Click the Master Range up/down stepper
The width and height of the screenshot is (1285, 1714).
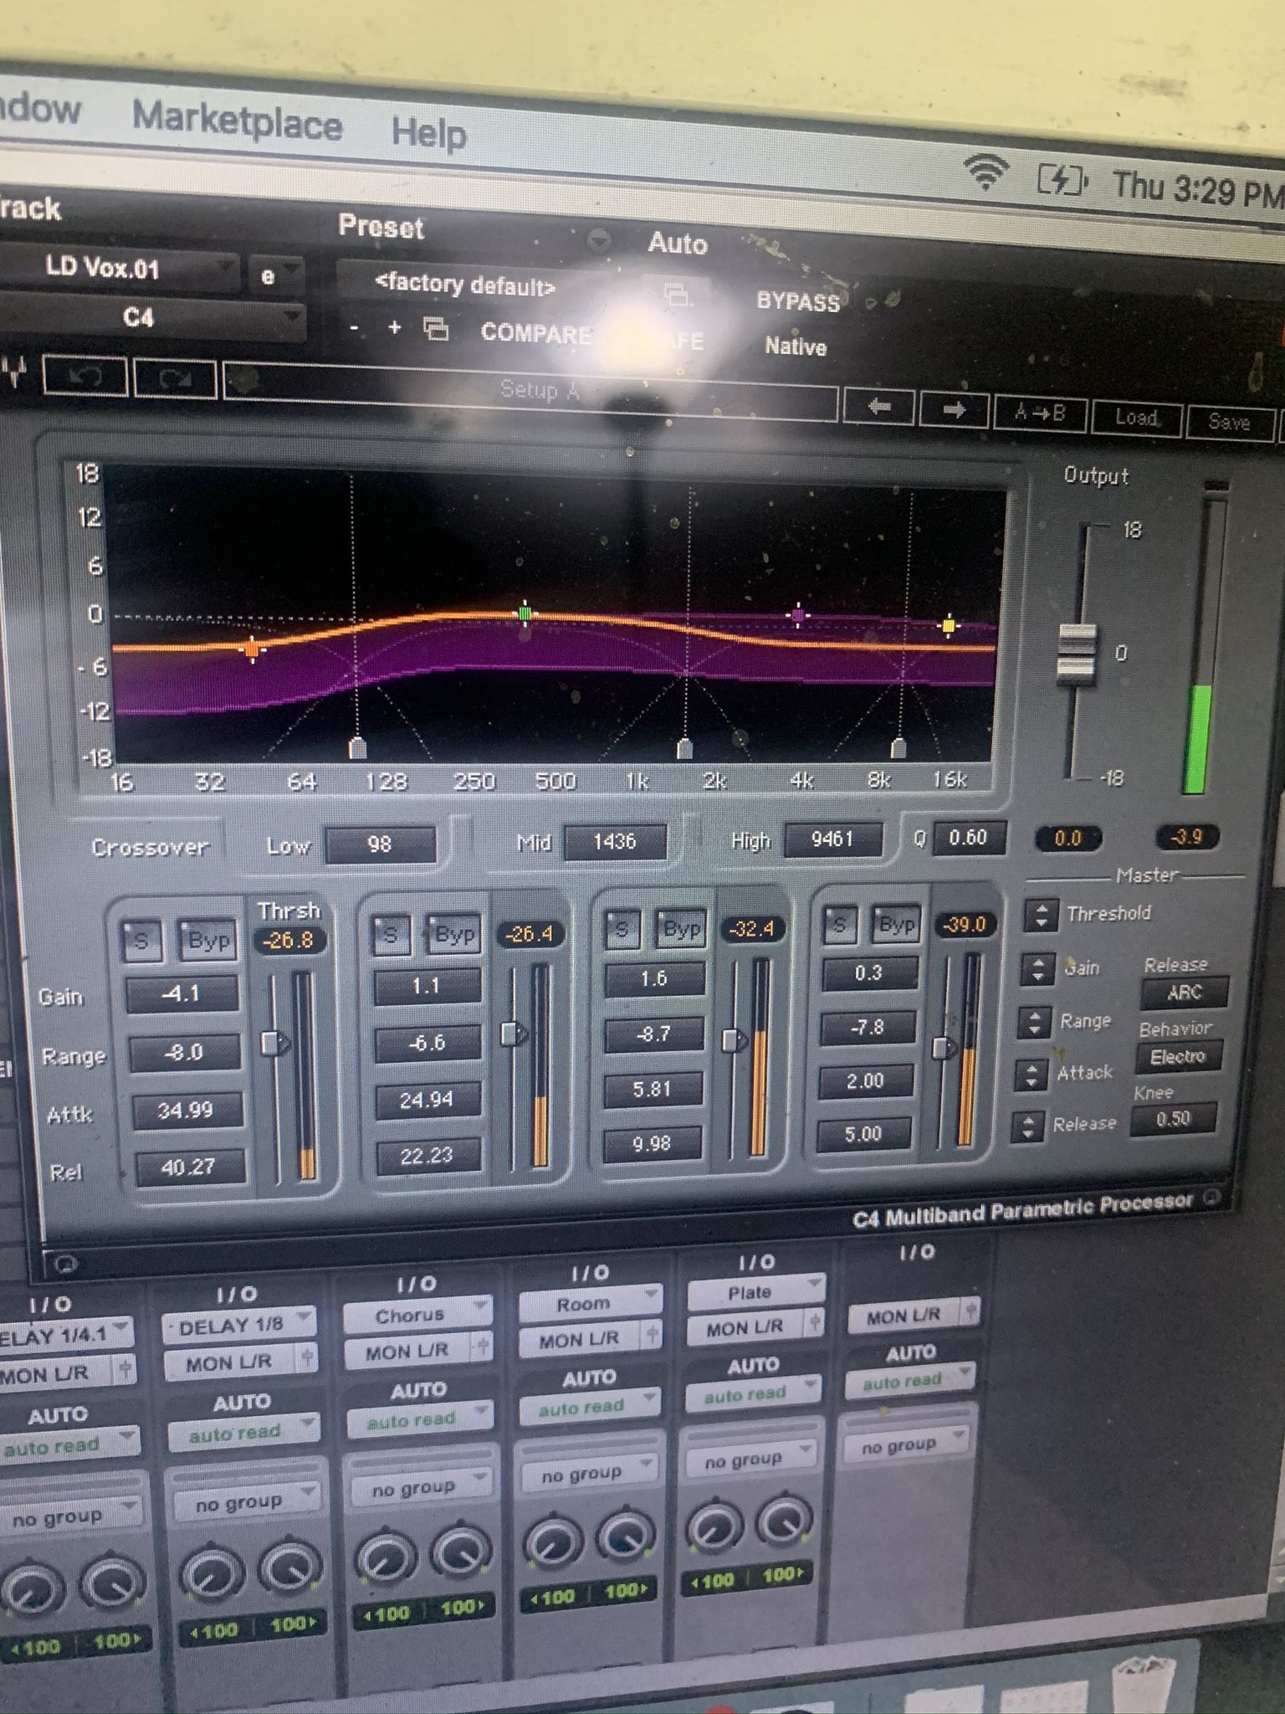1035,1022
